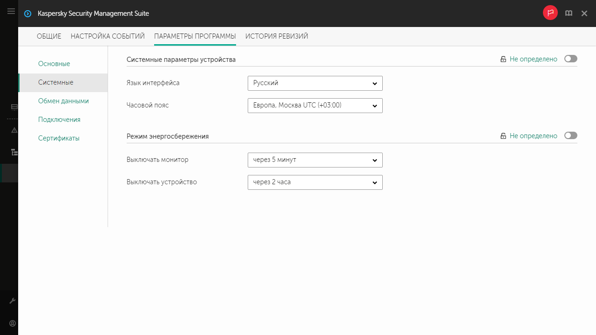Expand the Выключать монитор dropdown
This screenshot has width=596, height=335.
pos(315,160)
